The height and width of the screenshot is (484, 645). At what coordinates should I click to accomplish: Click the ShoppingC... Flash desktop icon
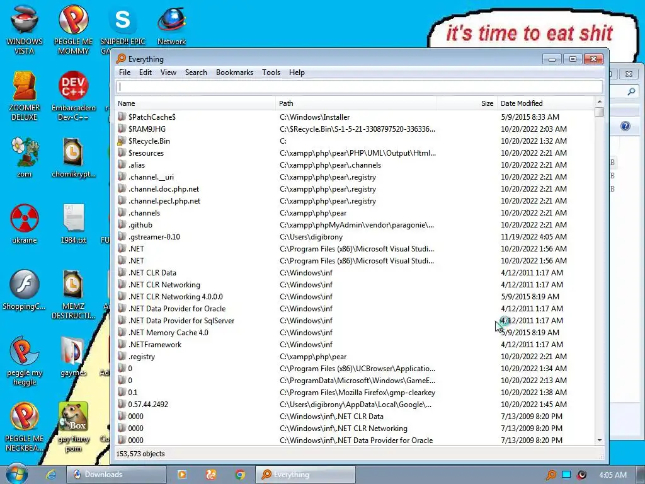click(x=25, y=290)
